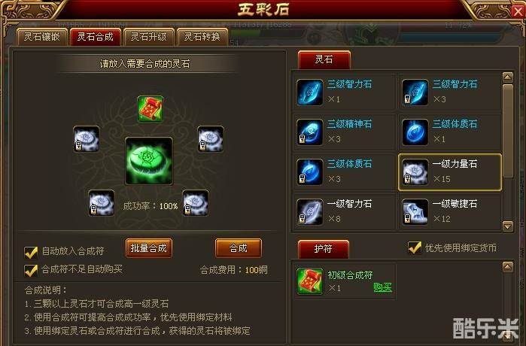Image resolution: width=526 pixels, height=346 pixels.
Task: Click the green result stone in center slot
Action: [x=149, y=161]
